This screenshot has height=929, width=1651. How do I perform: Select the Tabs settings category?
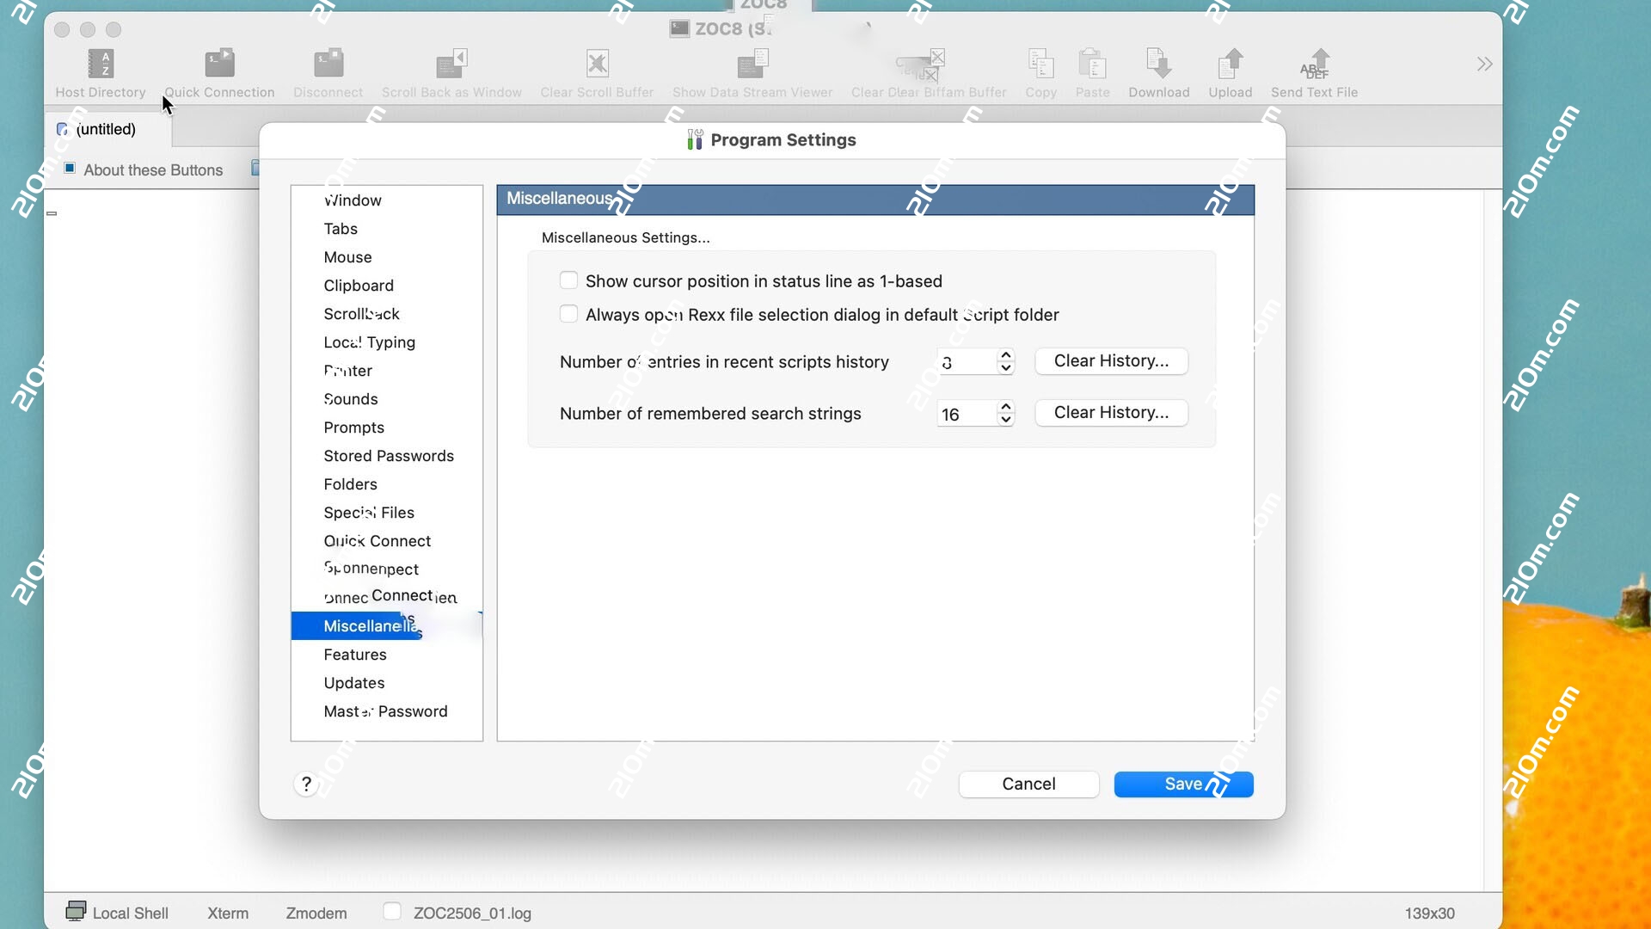(387, 229)
